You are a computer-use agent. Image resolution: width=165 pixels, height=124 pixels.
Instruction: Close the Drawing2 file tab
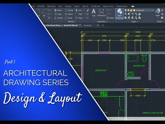(98, 25)
